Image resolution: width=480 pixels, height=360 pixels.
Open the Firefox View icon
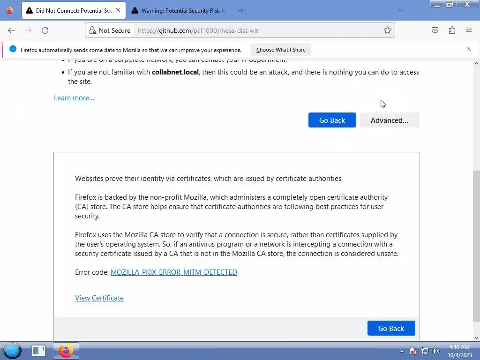9,10
